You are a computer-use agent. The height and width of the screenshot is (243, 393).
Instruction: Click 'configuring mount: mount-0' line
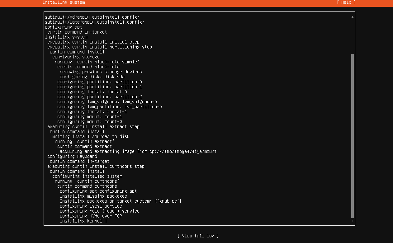(90, 122)
